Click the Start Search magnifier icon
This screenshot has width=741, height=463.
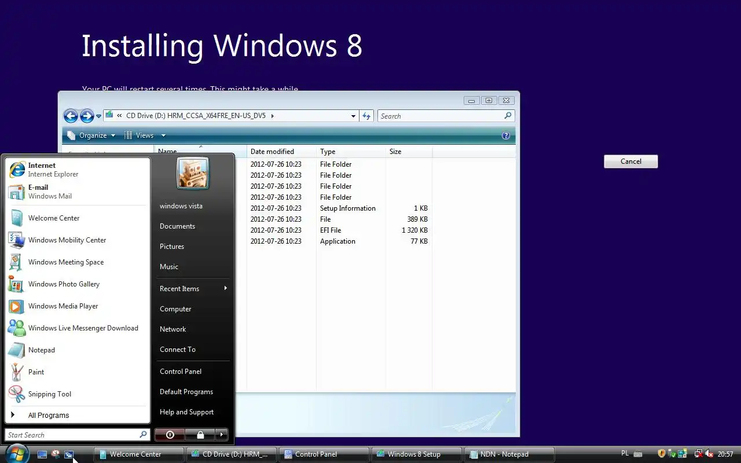pos(143,434)
